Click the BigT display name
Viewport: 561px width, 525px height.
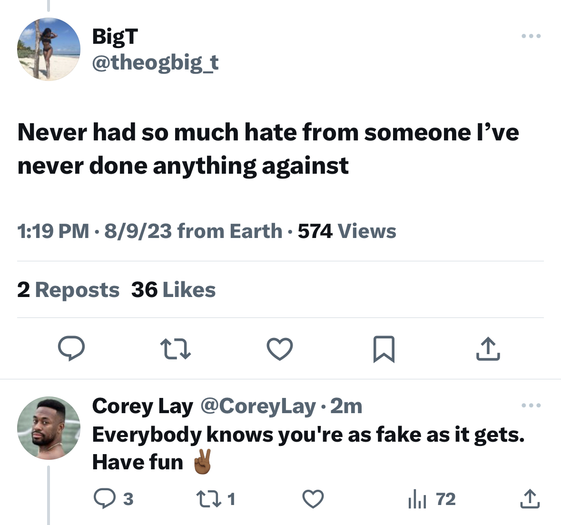115,36
